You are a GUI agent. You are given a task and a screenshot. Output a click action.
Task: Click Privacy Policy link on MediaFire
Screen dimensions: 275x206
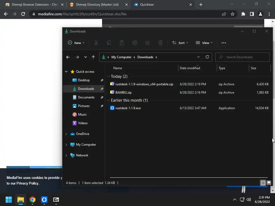point(27,183)
